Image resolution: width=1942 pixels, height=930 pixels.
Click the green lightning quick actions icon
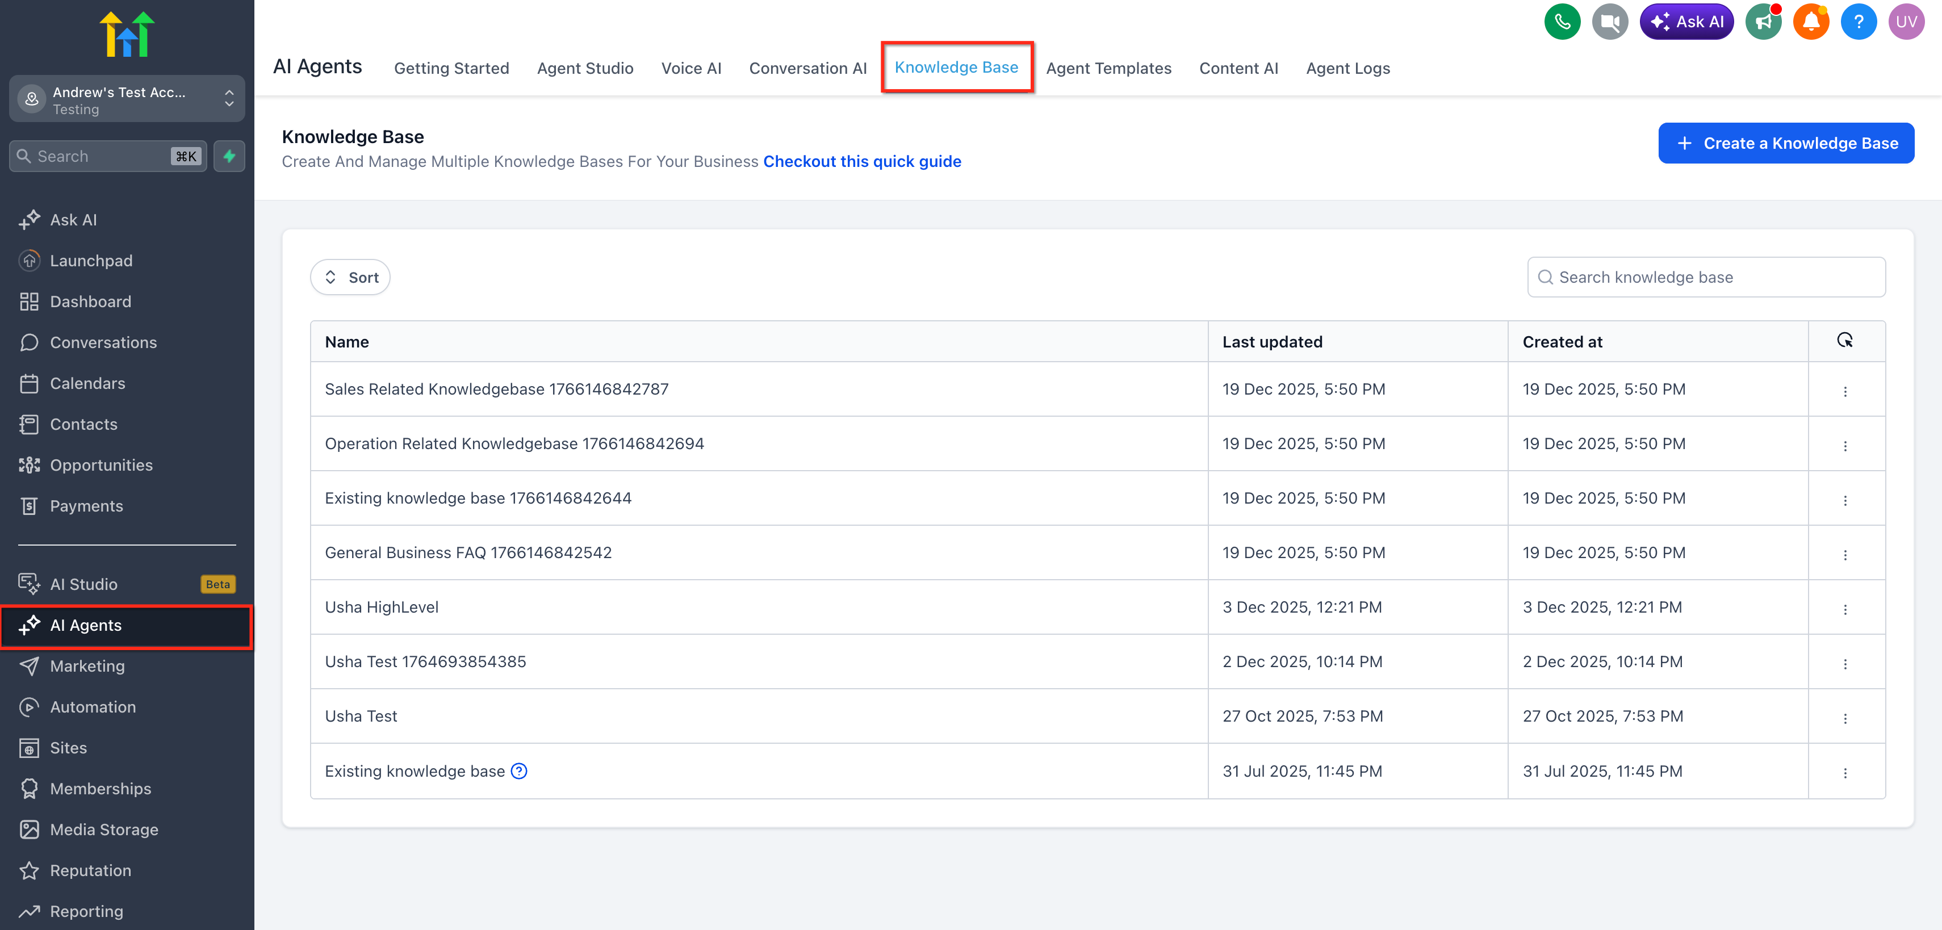point(229,156)
